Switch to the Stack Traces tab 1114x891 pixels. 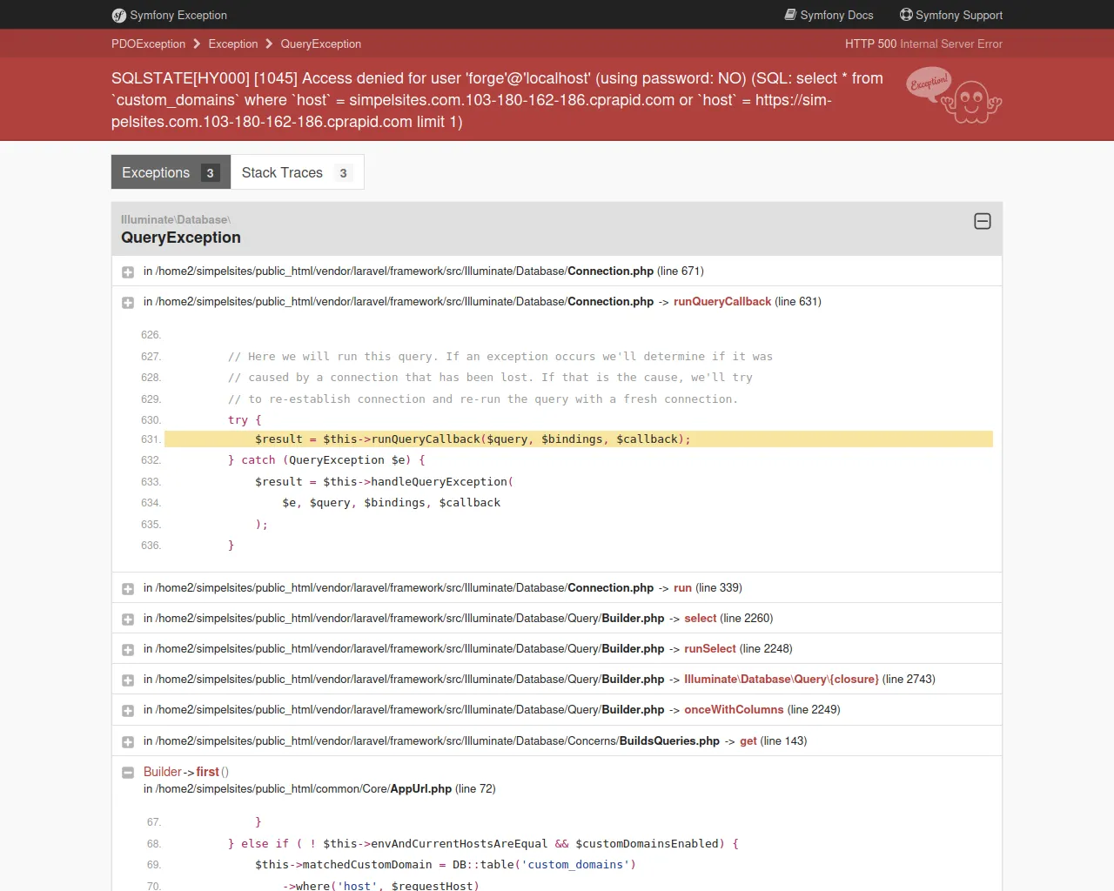point(297,172)
